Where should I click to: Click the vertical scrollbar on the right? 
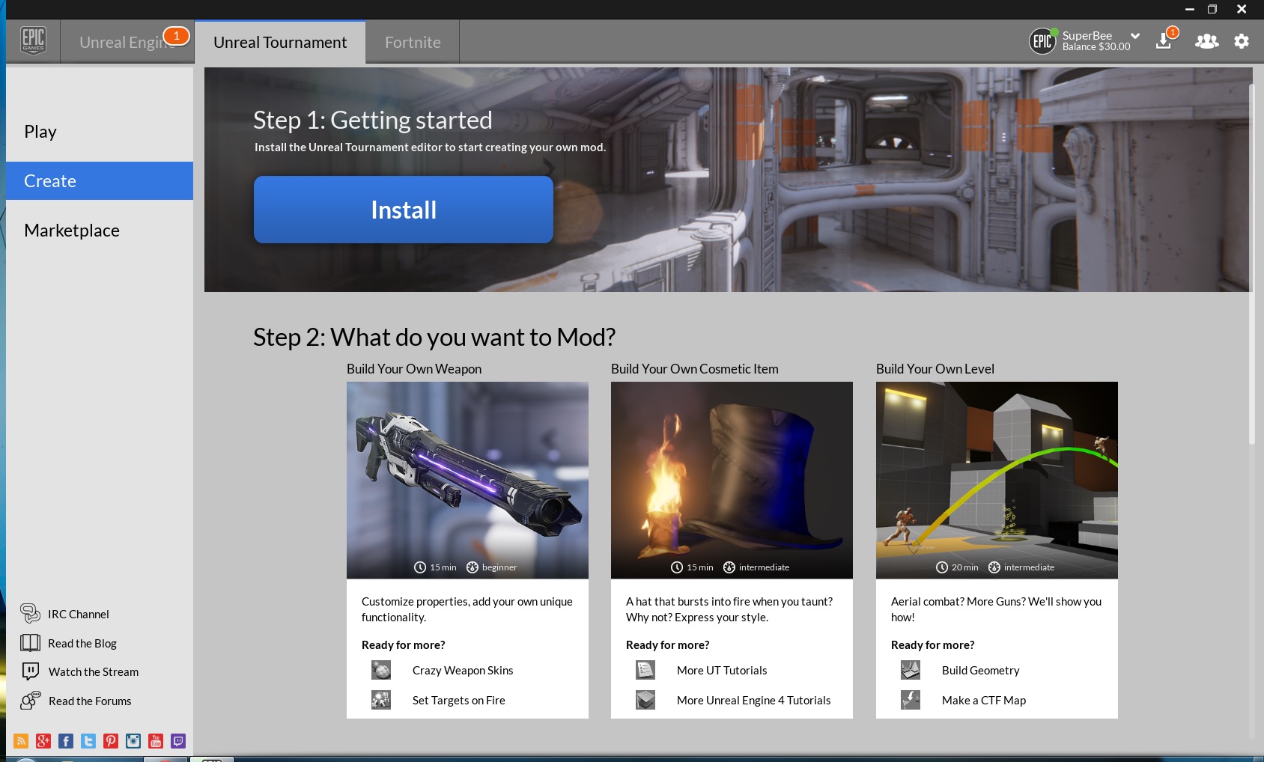1251,263
